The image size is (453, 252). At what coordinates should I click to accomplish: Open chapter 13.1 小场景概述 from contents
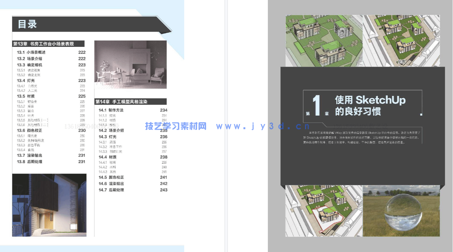32,52
